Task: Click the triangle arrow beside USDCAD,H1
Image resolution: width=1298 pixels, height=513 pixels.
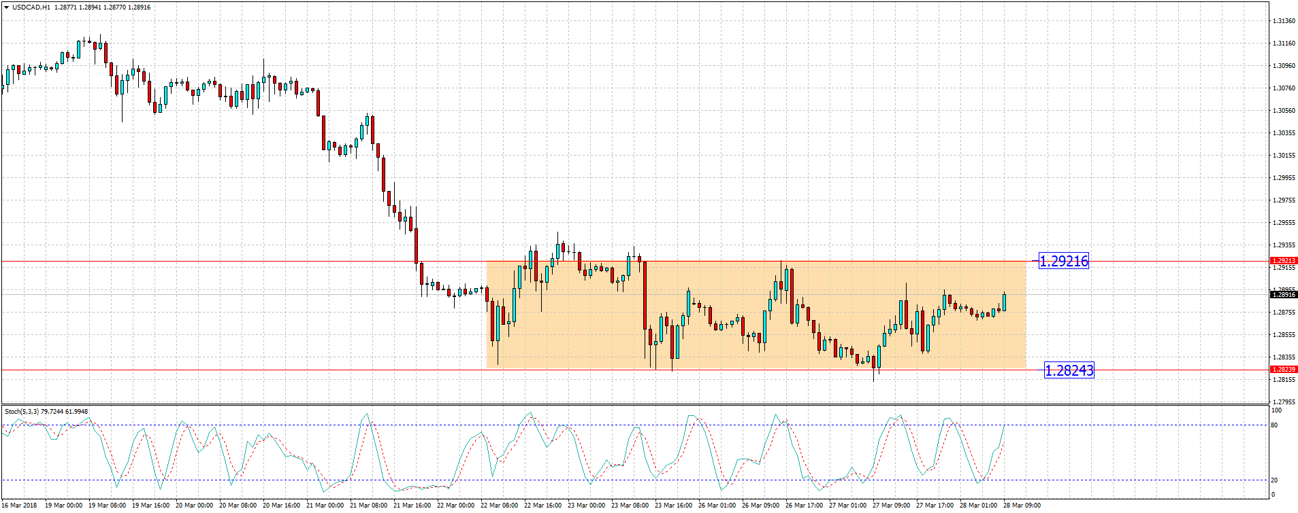Action: (x=6, y=7)
